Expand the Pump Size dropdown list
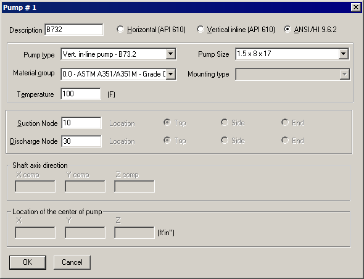364x279 pixels. (344, 54)
